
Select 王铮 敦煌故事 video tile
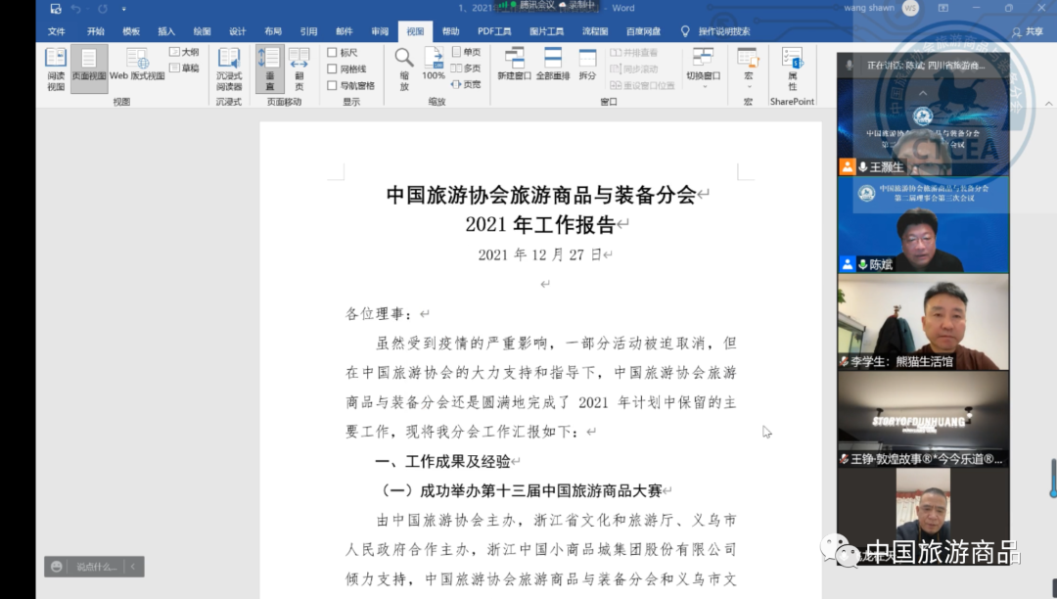click(x=923, y=419)
